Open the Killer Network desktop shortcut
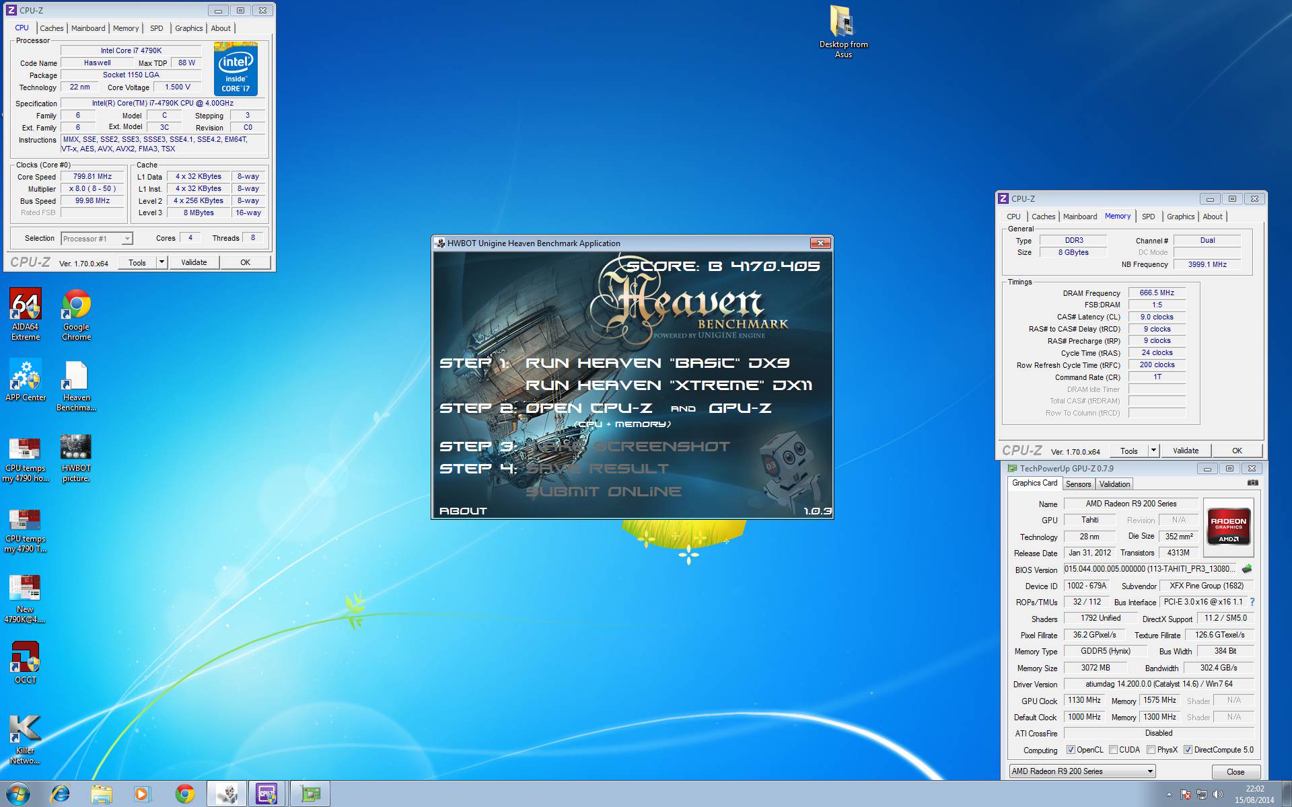The width and height of the screenshot is (1292, 807). pyautogui.click(x=26, y=738)
